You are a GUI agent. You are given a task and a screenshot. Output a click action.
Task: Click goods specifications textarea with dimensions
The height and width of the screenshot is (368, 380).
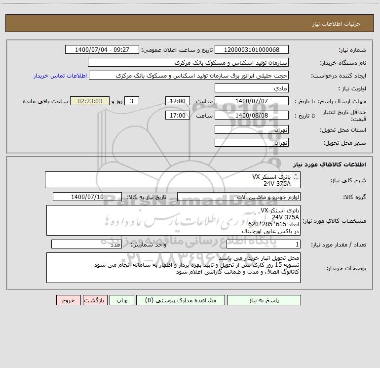point(173,220)
